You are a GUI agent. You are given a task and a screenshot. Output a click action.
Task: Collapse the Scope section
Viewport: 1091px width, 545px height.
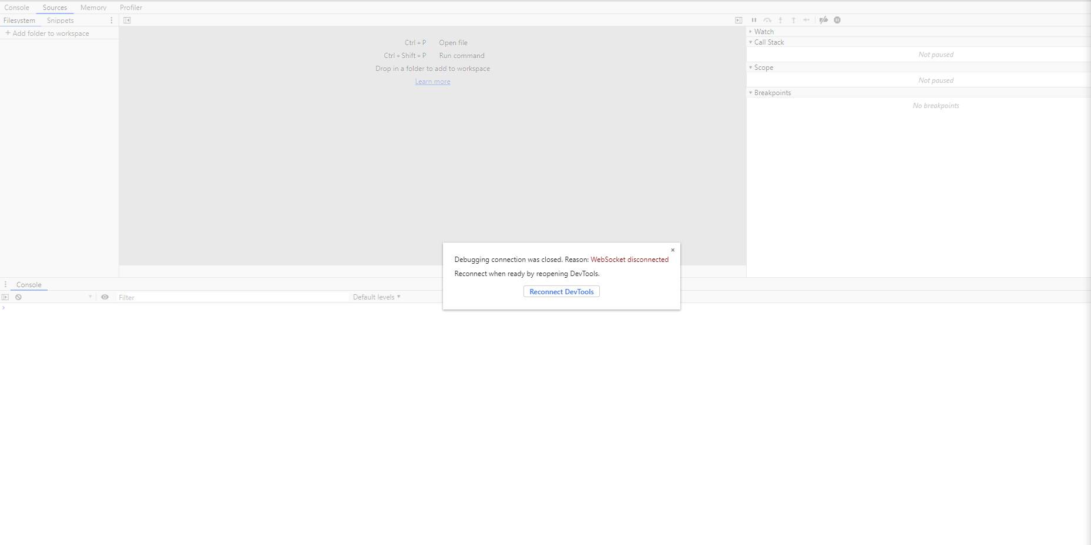(x=763, y=68)
